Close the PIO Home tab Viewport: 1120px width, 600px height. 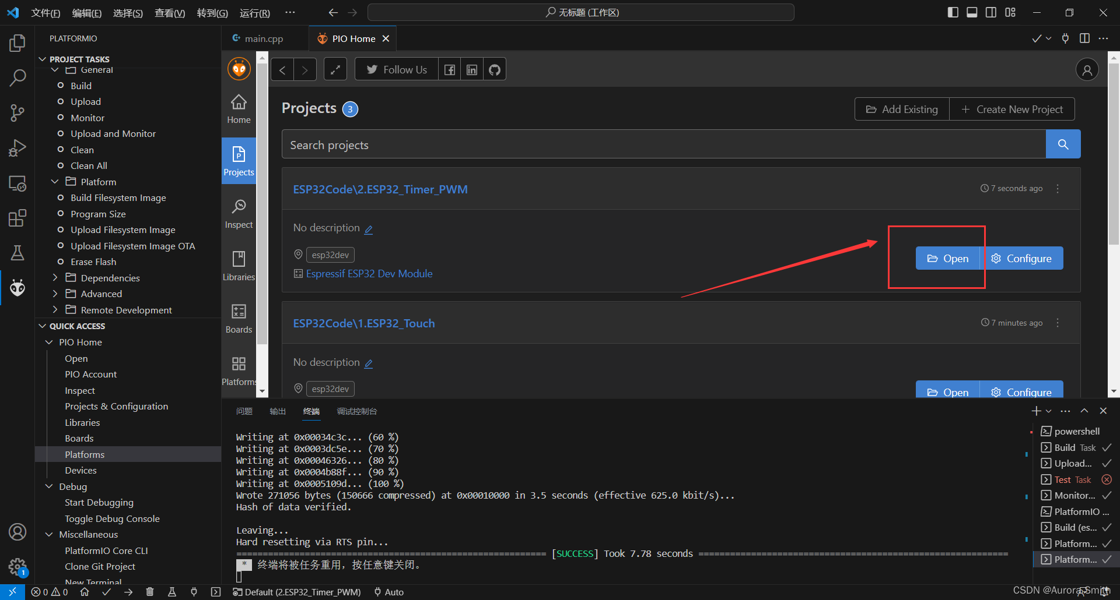click(386, 38)
